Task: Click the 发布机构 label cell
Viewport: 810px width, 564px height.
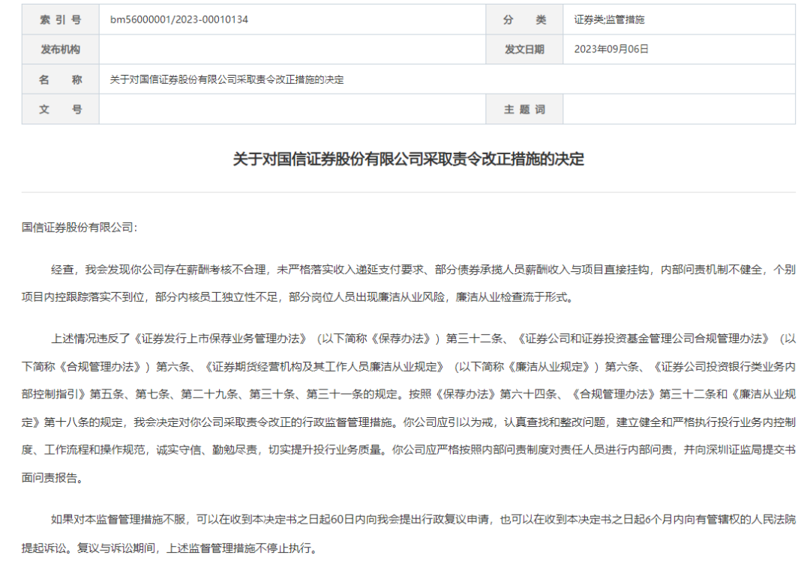Action: coord(61,49)
